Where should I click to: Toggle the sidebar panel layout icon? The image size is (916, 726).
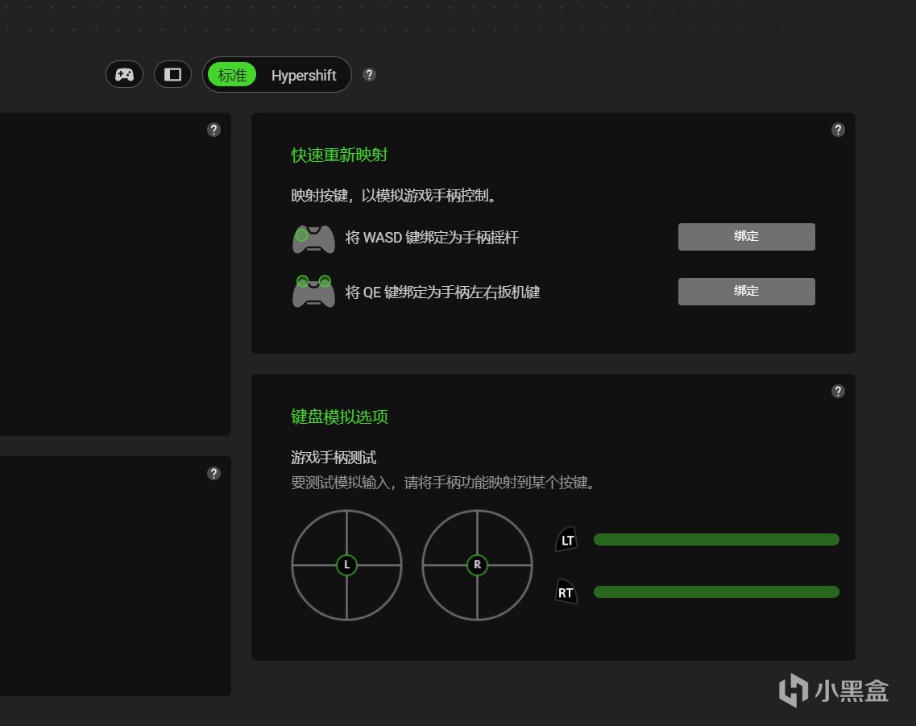pos(172,75)
